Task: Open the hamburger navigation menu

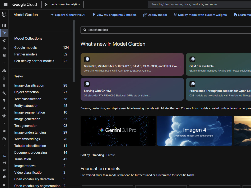Action: [x=6, y=4]
